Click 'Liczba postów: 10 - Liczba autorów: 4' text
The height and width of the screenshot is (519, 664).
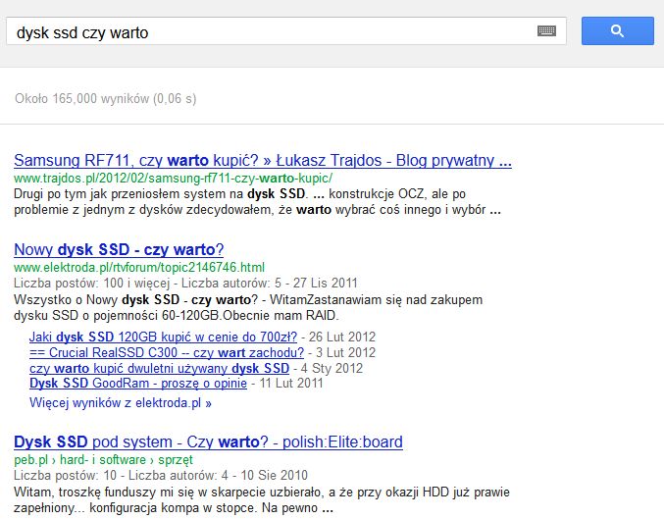121,475
